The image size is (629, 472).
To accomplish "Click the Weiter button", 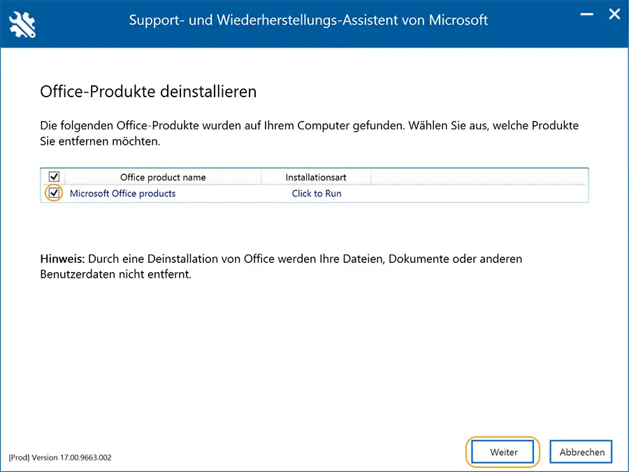I will click(x=503, y=452).
